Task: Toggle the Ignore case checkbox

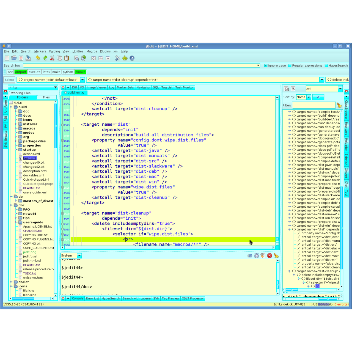Action: point(266,65)
